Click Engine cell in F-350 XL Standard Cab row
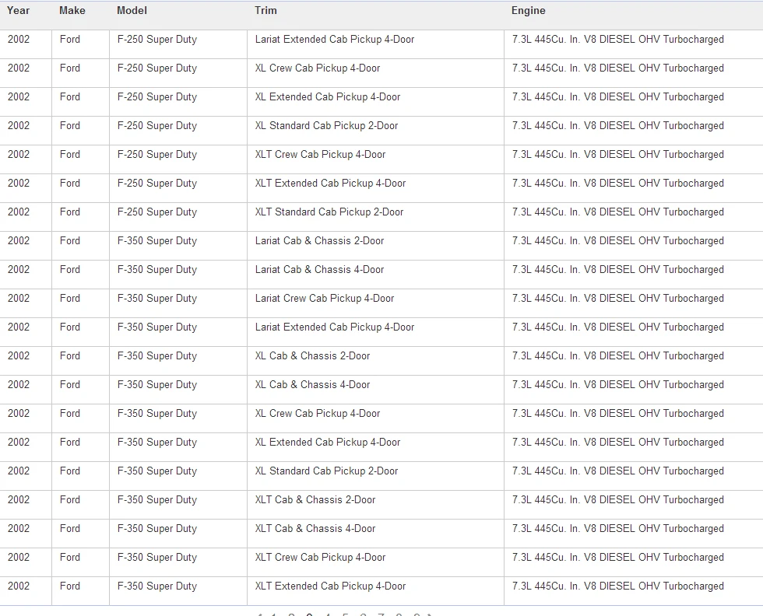This screenshot has height=616, width=763. (618, 471)
